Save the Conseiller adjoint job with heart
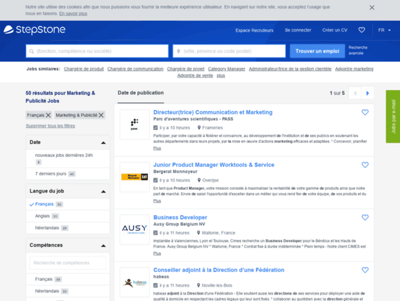Image resolution: width=400 pixels, height=301 pixels. pos(365,270)
